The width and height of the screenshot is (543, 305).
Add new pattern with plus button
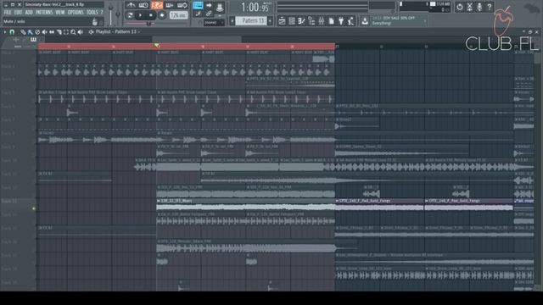click(270, 21)
